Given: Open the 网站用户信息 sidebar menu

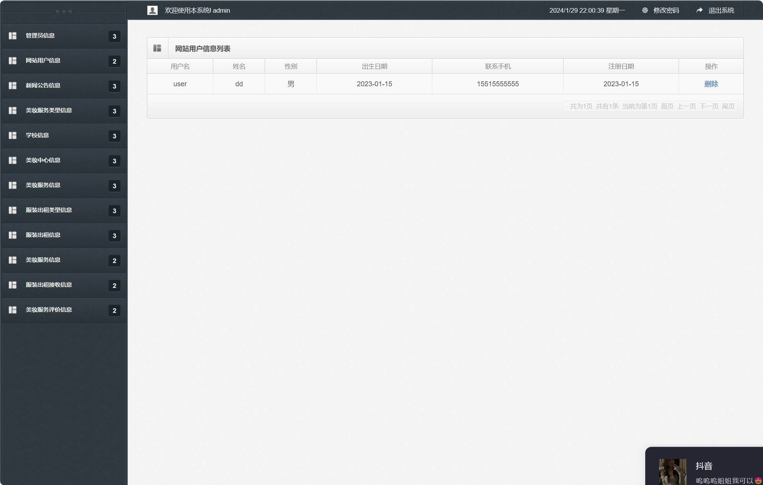Looking at the screenshot, I should point(43,61).
